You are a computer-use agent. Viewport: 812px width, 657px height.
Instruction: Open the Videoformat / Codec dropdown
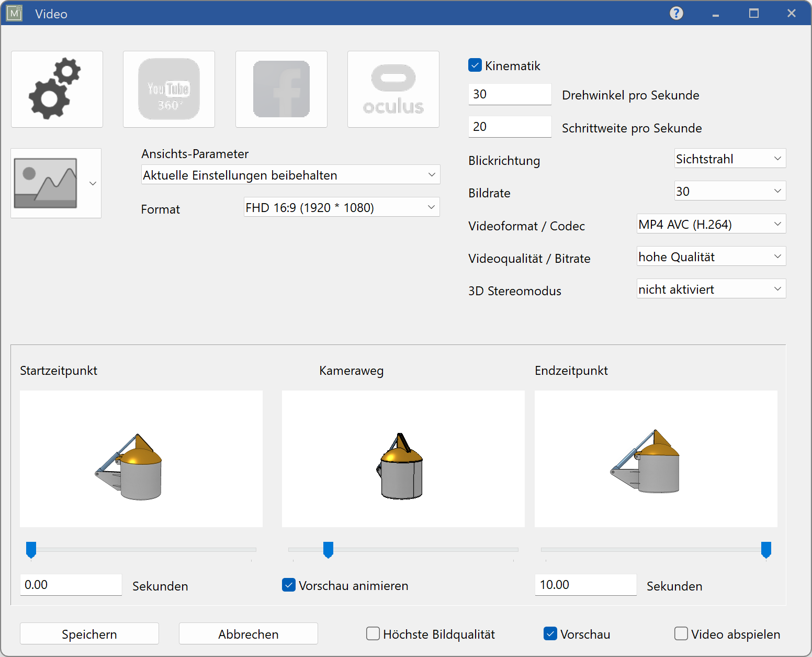[x=710, y=224]
